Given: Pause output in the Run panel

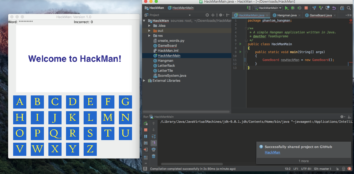Looking at the screenshot, I should point(146,136).
